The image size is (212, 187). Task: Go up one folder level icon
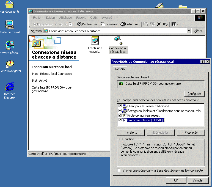pos(71,24)
